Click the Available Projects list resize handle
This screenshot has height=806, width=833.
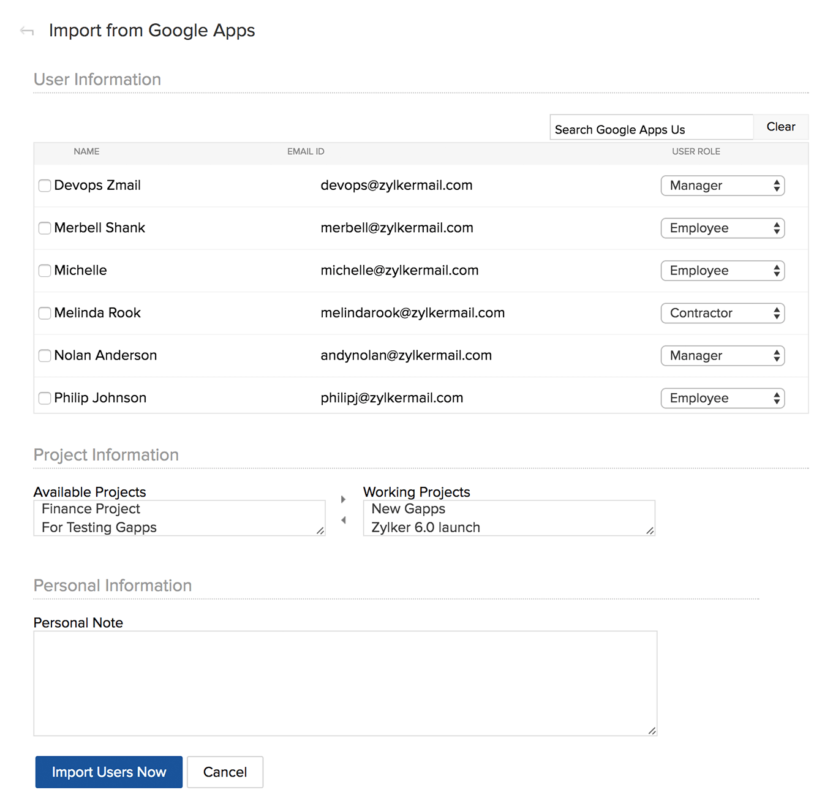[x=320, y=531]
